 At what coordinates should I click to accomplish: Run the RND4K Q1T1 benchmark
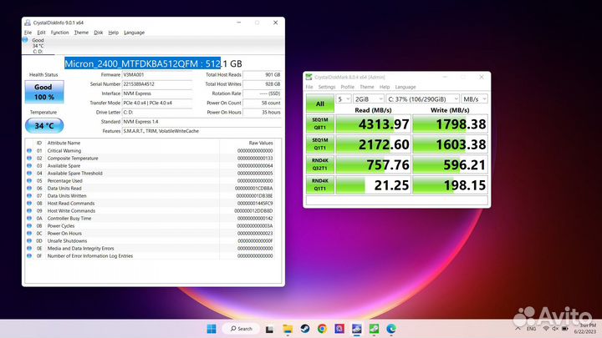[319, 184]
